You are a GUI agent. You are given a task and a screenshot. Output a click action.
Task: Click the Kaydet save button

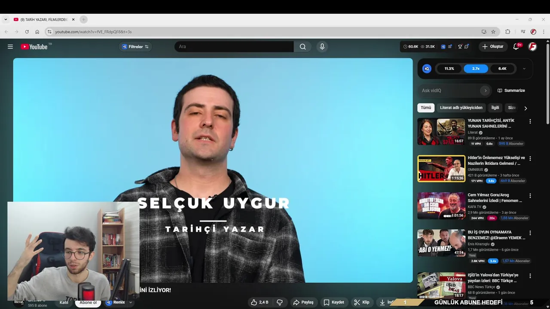point(334,303)
